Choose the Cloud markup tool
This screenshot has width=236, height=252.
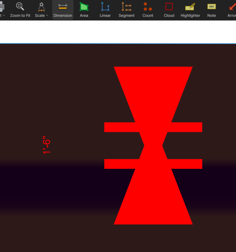(169, 7)
